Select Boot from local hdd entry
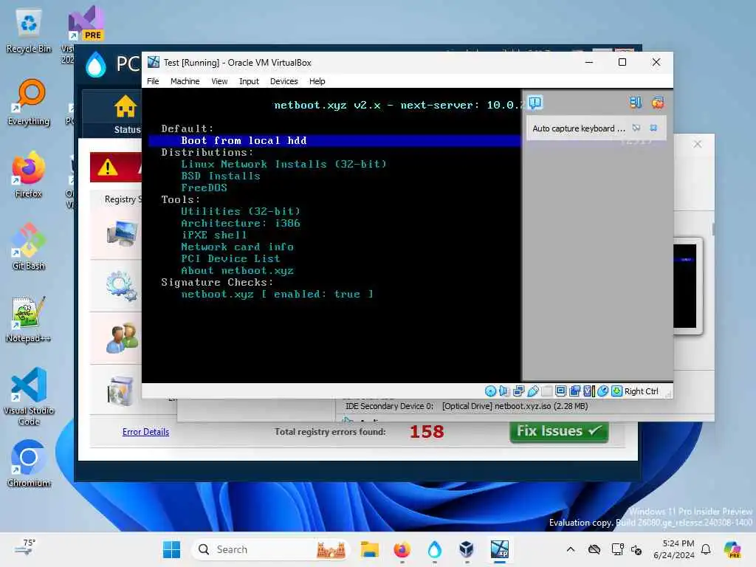This screenshot has width=756, height=567. (x=334, y=141)
